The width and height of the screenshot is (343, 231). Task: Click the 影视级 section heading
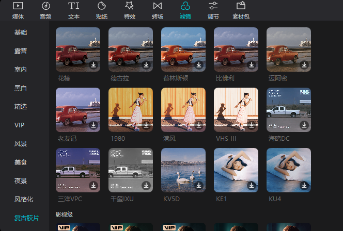[65, 213]
